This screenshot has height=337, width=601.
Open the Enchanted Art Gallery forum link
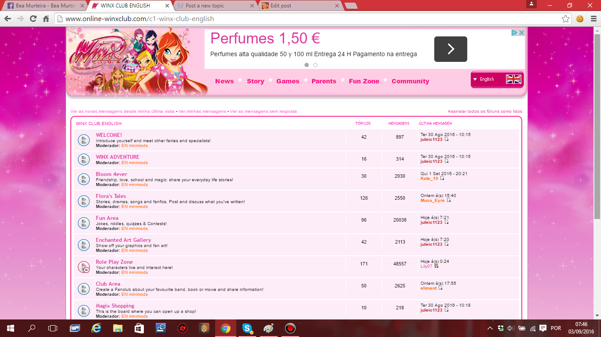click(124, 240)
